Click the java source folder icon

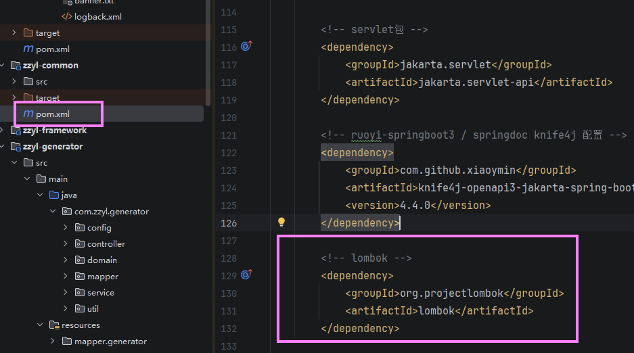[x=54, y=195]
